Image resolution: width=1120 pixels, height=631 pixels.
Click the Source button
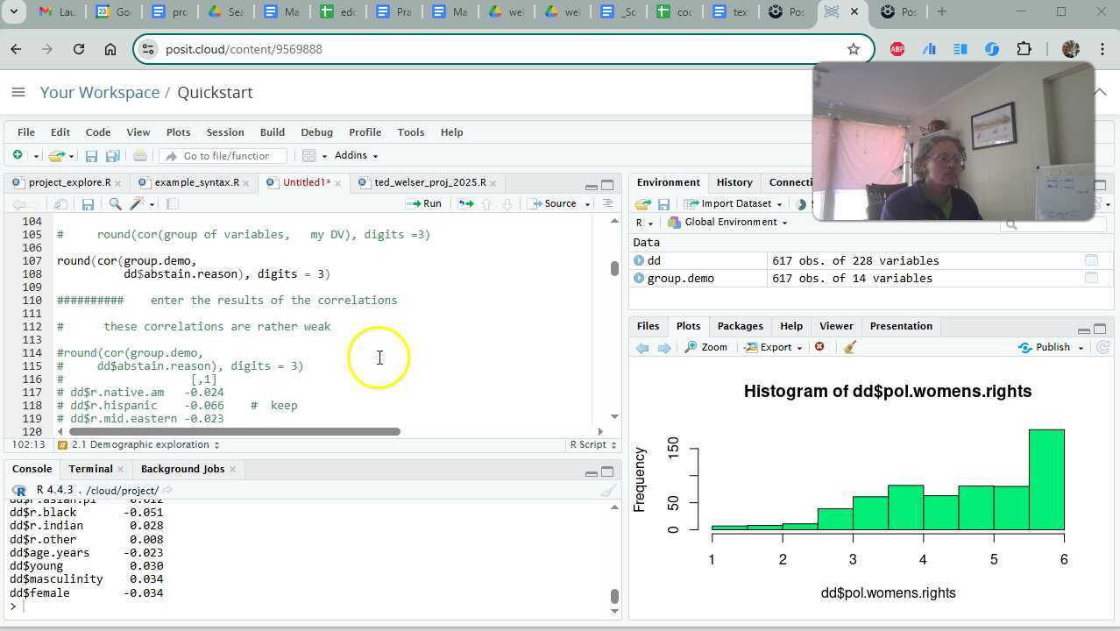coord(553,203)
